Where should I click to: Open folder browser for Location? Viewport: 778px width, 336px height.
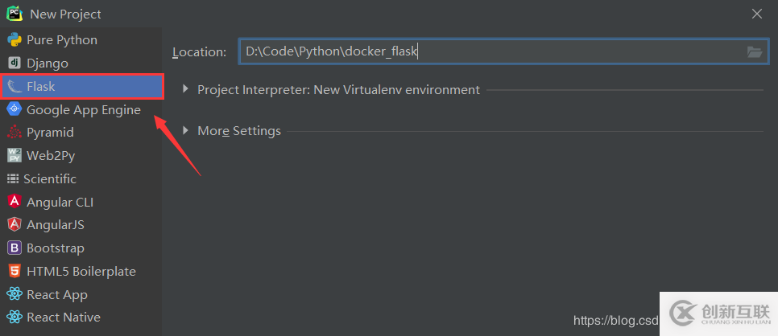pos(754,52)
